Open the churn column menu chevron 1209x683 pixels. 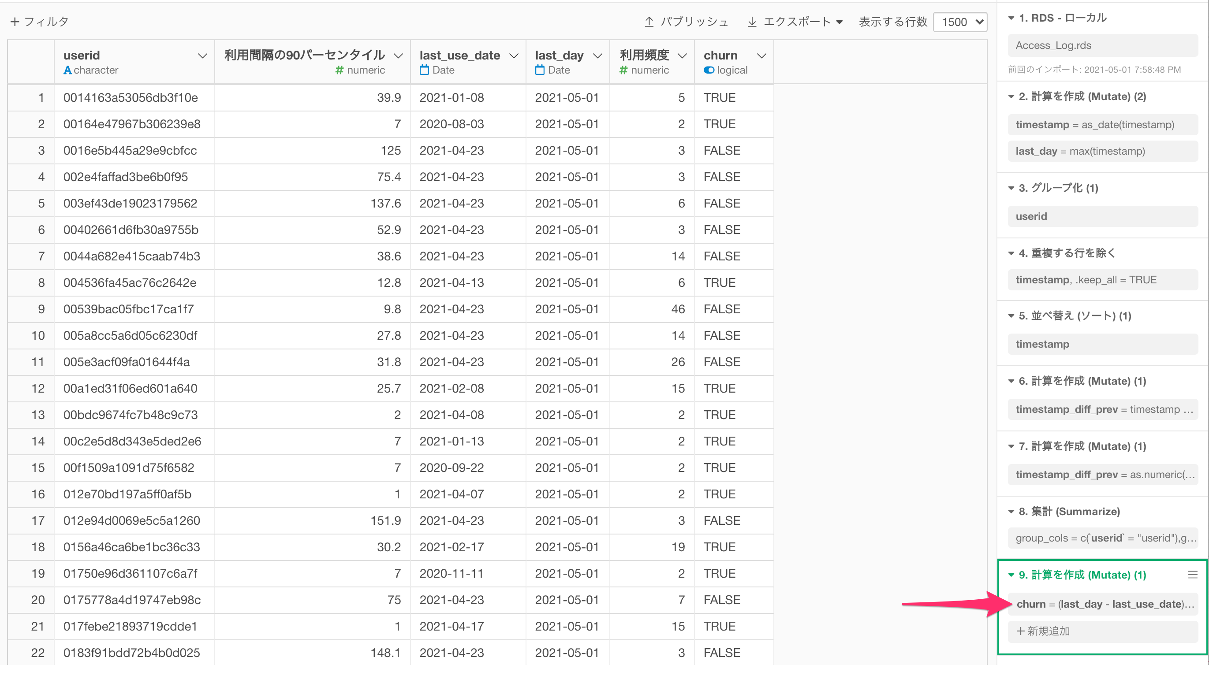762,56
